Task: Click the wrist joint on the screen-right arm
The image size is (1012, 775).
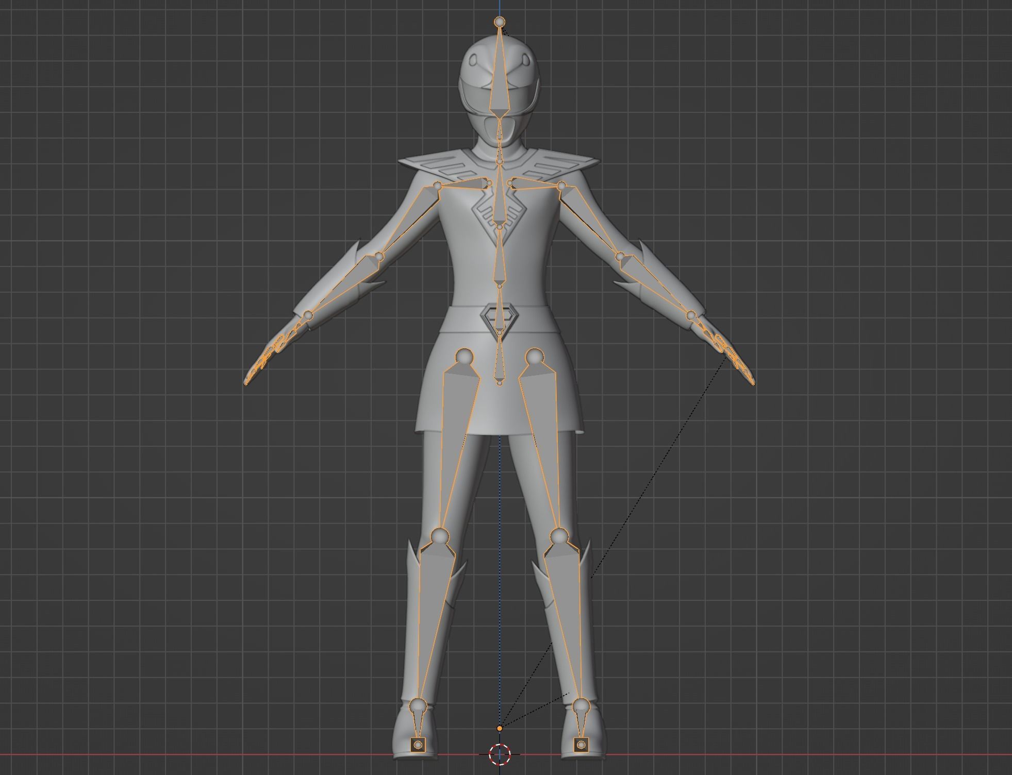Action: pyautogui.click(x=691, y=315)
